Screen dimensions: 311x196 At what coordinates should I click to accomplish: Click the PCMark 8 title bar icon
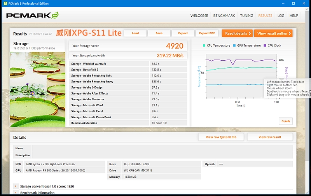pyautogui.click(x=5, y=3)
